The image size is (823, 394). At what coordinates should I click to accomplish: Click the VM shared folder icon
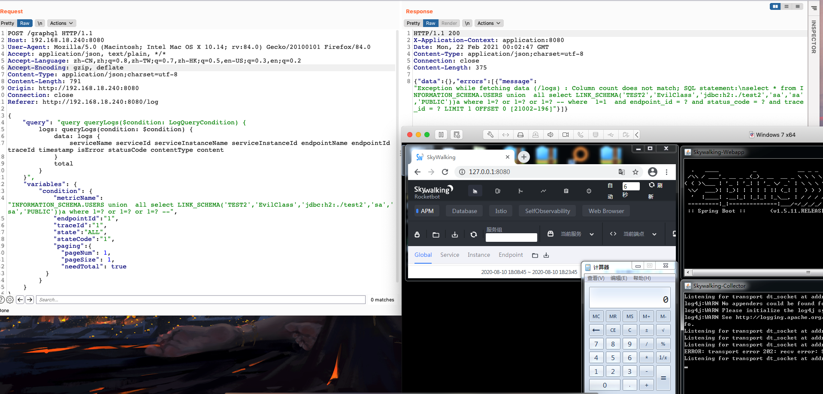point(626,135)
